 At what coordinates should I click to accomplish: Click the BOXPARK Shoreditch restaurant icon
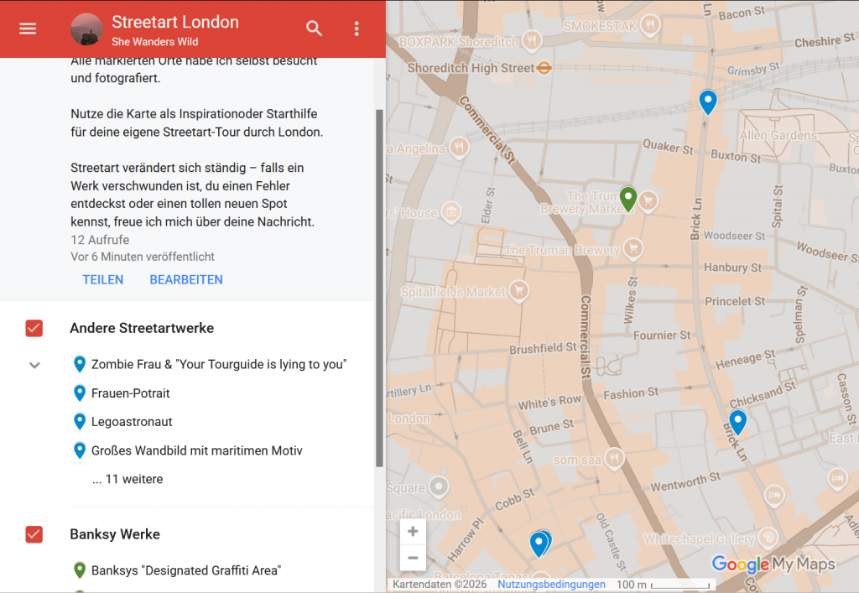click(x=531, y=40)
